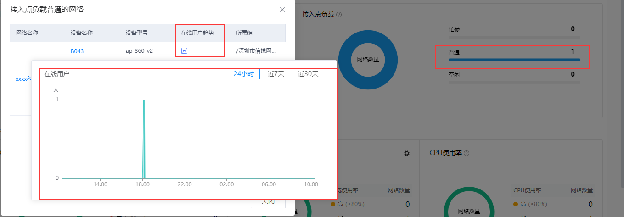Click the 设备名称 column header

82,33
